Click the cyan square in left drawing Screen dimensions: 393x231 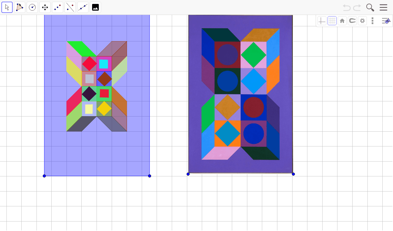[104, 64]
